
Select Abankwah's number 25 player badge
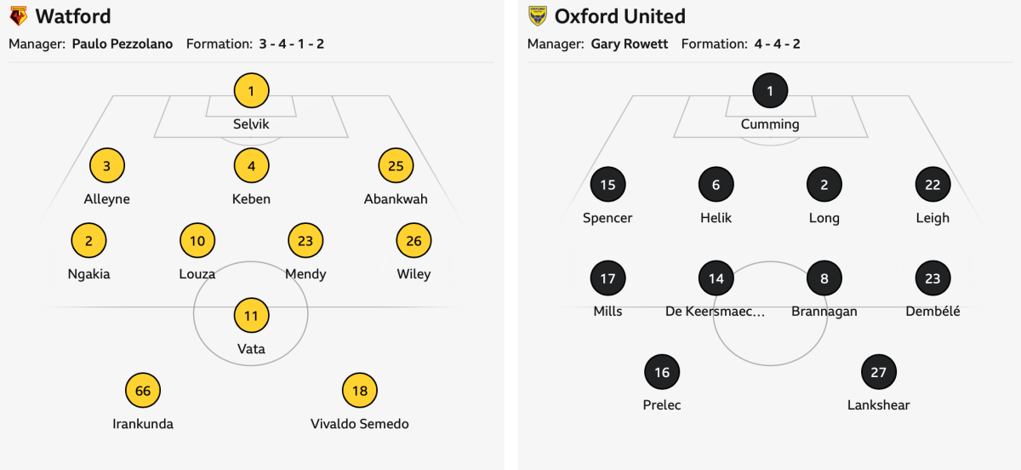(396, 166)
